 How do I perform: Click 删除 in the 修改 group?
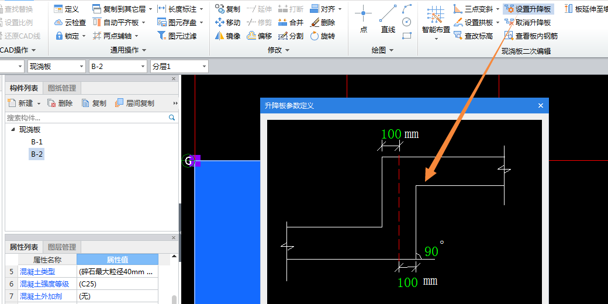323,22
